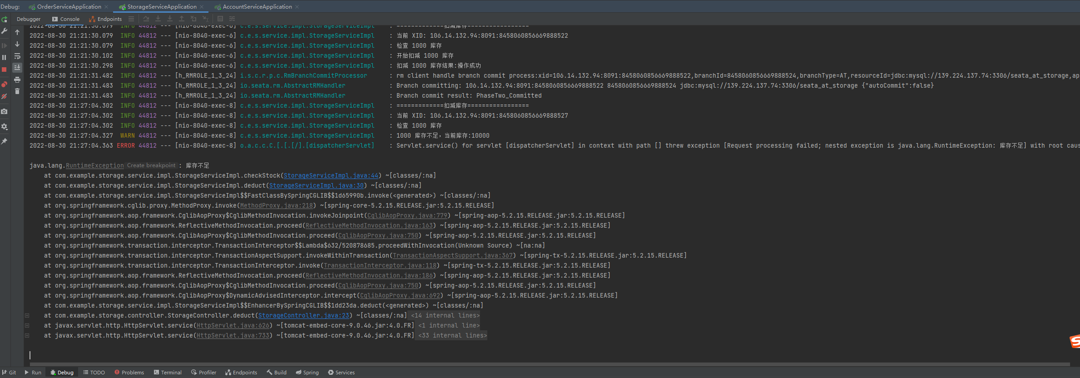Open TransactionAspectSupport.java:367 link

pos(453,255)
